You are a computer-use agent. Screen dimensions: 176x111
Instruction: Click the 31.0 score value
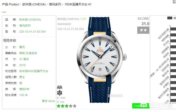click(145, 24)
